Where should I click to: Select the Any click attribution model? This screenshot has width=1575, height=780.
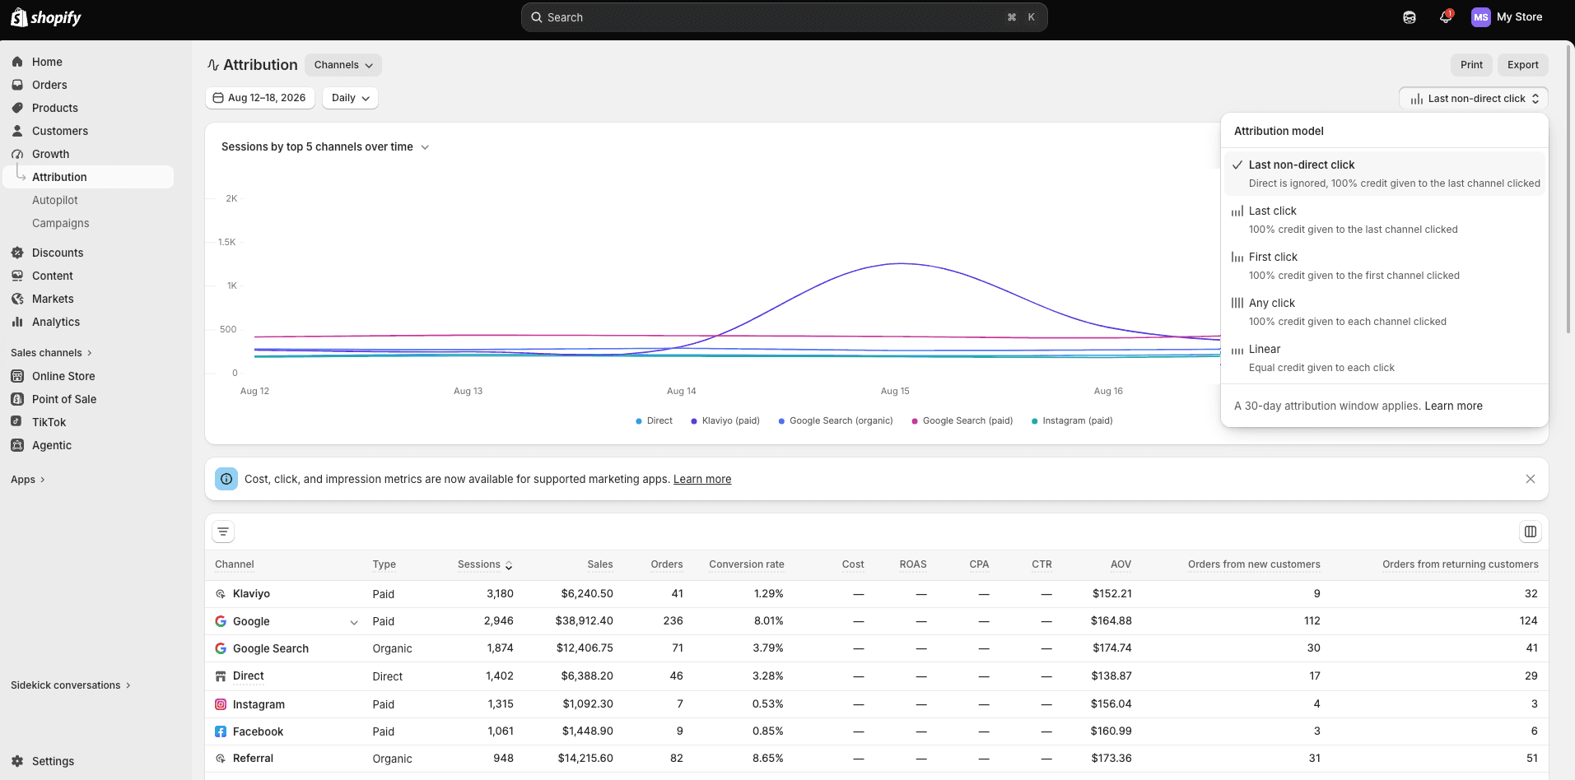tap(1385, 312)
